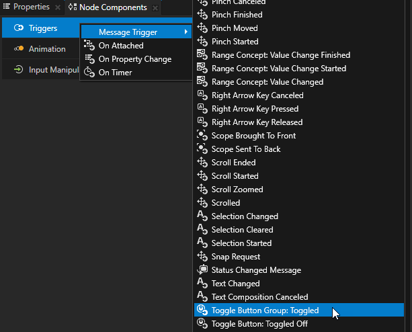Click the Pinch Finished icon
The image size is (412, 332).
[x=202, y=14]
